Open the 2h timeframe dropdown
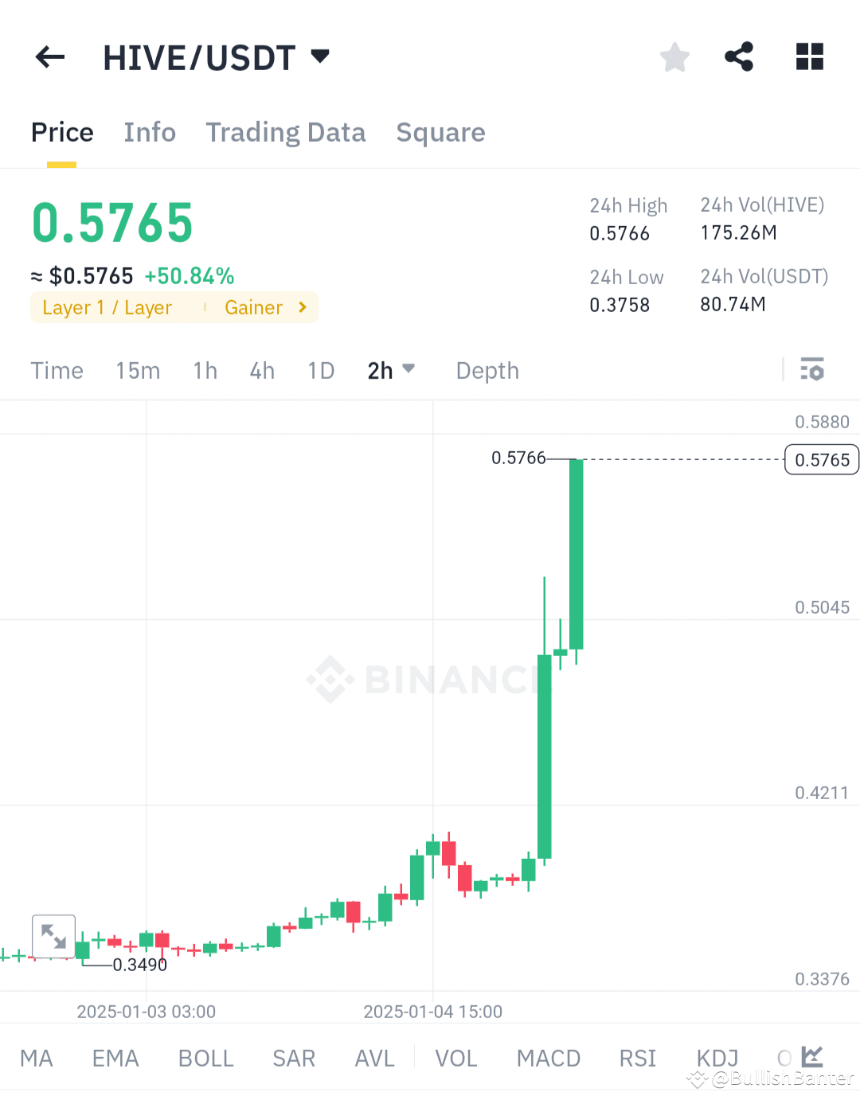 390,369
